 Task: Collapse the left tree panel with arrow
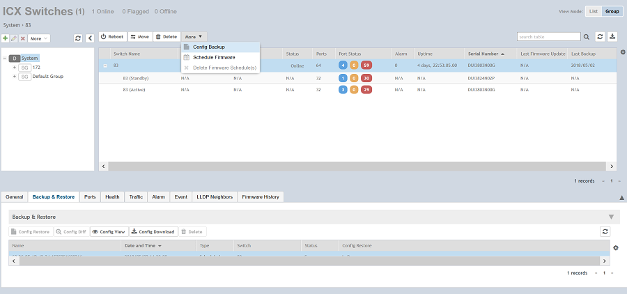[91, 38]
